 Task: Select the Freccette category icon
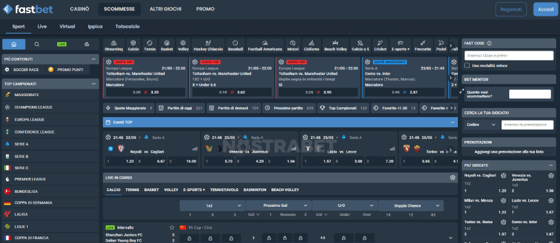[x=423, y=45]
